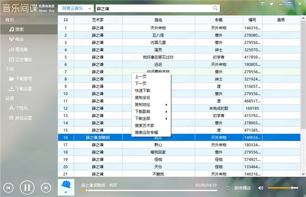
Task: Select the song 天外来物 in row 1
Action: point(158,28)
